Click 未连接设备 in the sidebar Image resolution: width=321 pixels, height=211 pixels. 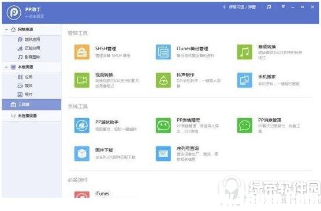coord(32,116)
